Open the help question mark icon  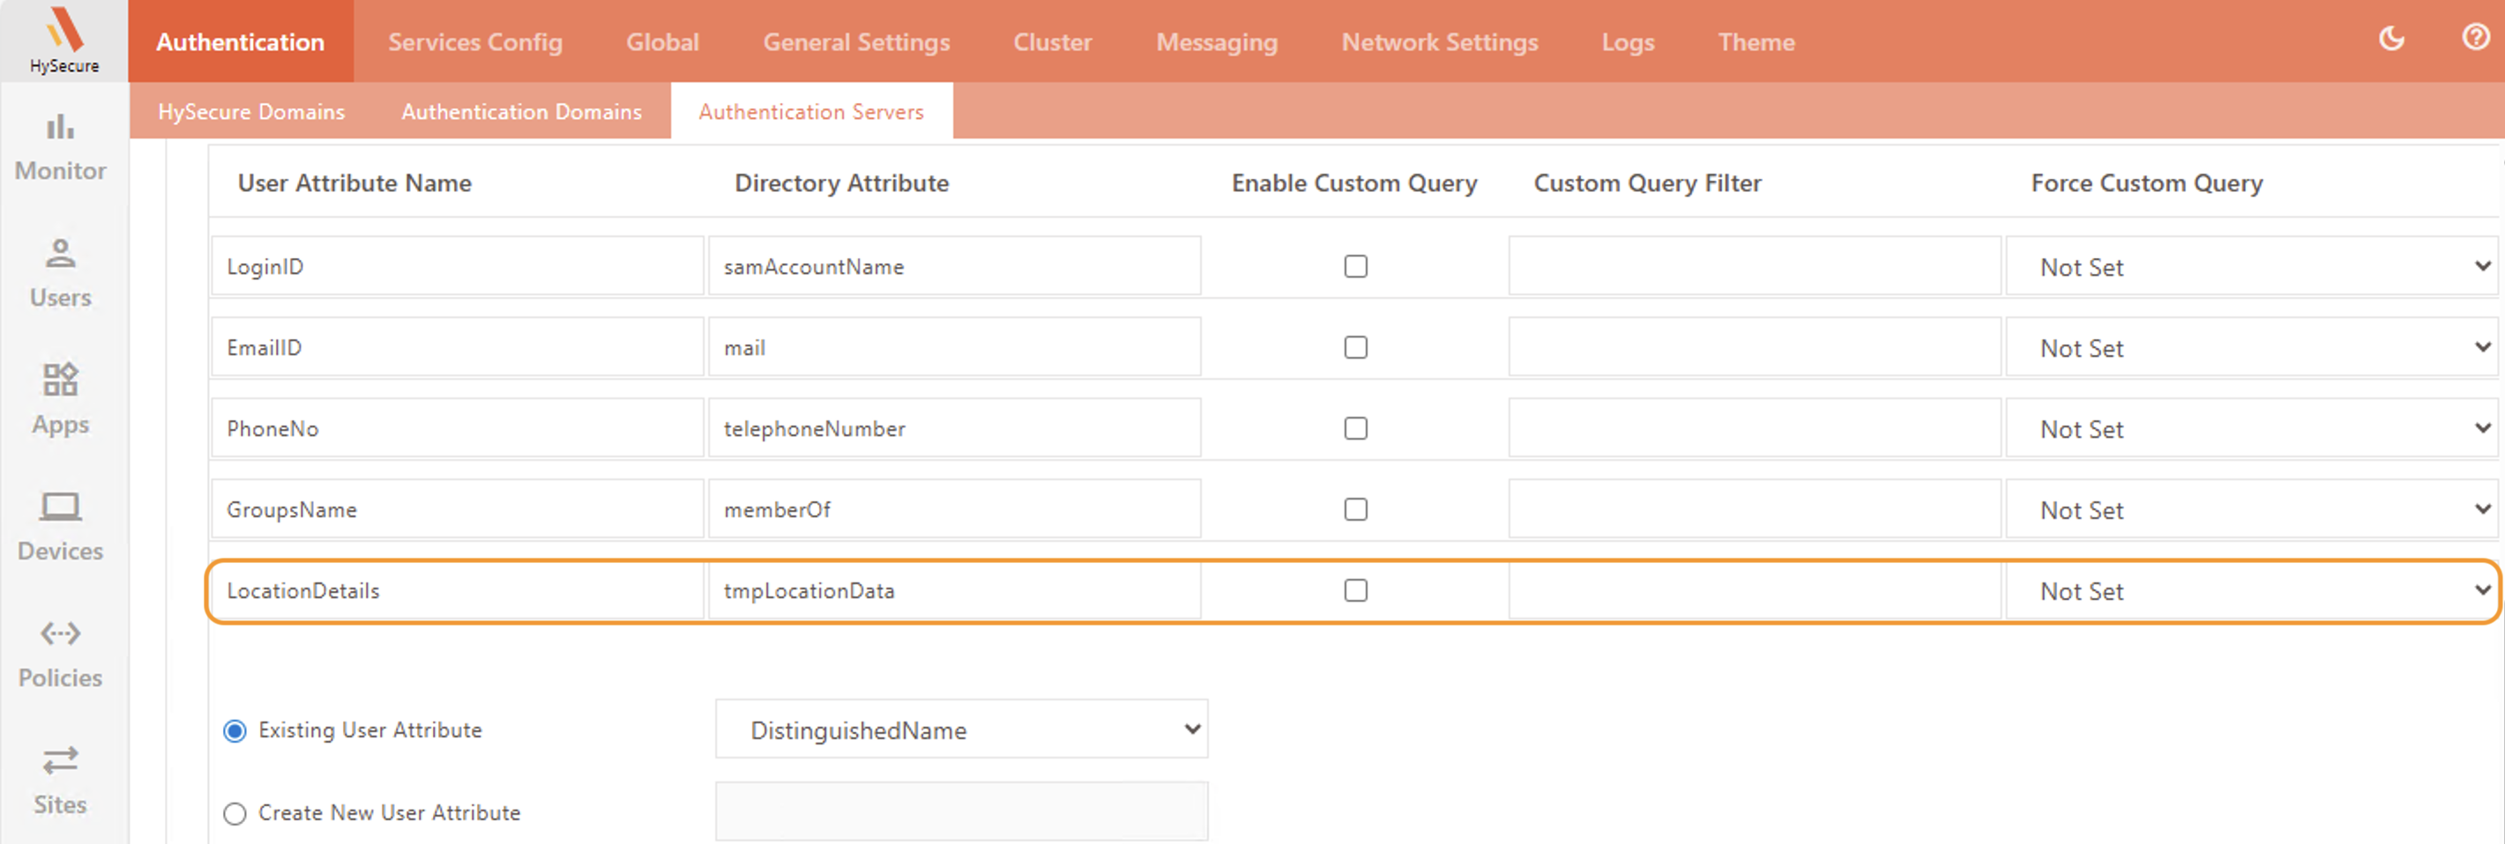[x=2475, y=38]
